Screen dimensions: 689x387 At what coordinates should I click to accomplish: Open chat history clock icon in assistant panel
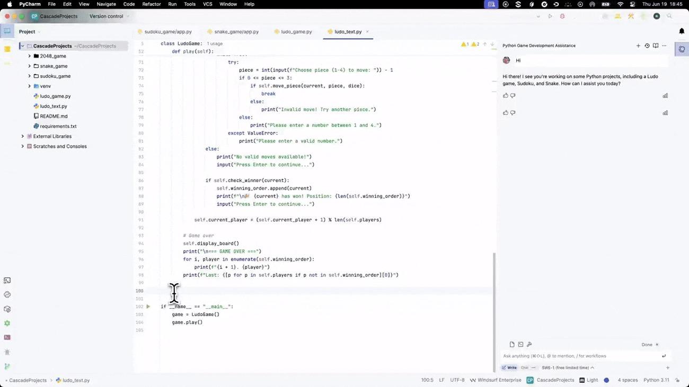(647, 46)
